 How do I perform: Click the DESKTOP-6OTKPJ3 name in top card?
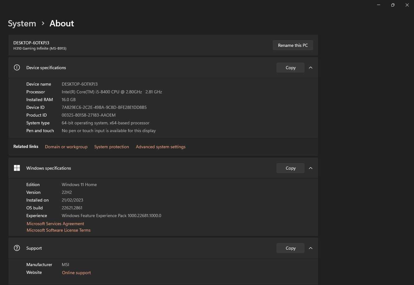(31, 43)
